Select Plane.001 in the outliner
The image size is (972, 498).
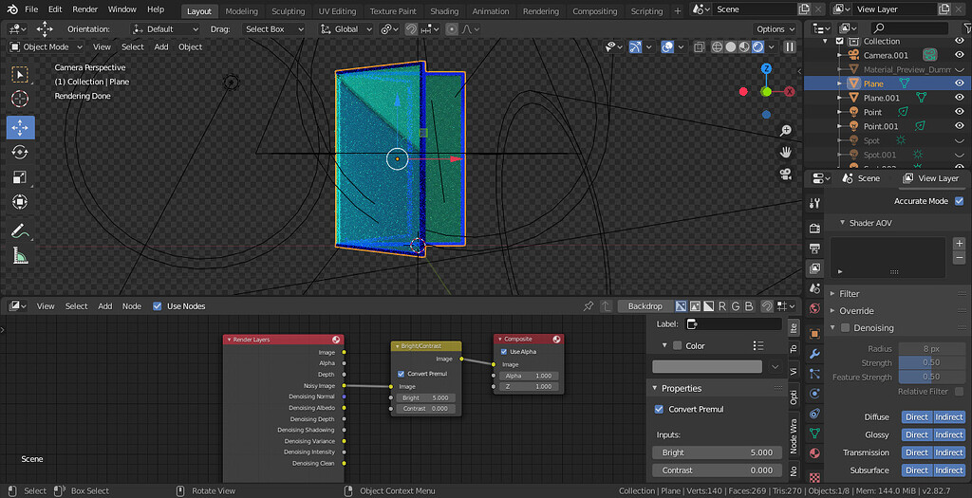[x=882, y=98]
